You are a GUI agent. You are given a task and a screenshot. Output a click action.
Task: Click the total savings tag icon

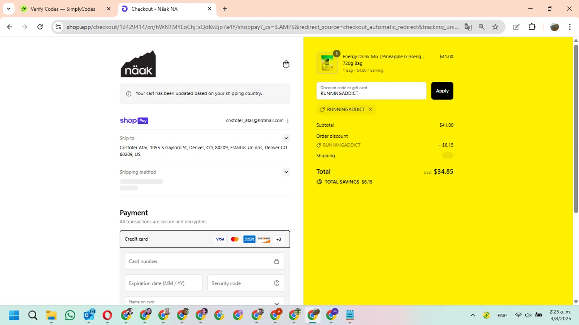point(320,182)
